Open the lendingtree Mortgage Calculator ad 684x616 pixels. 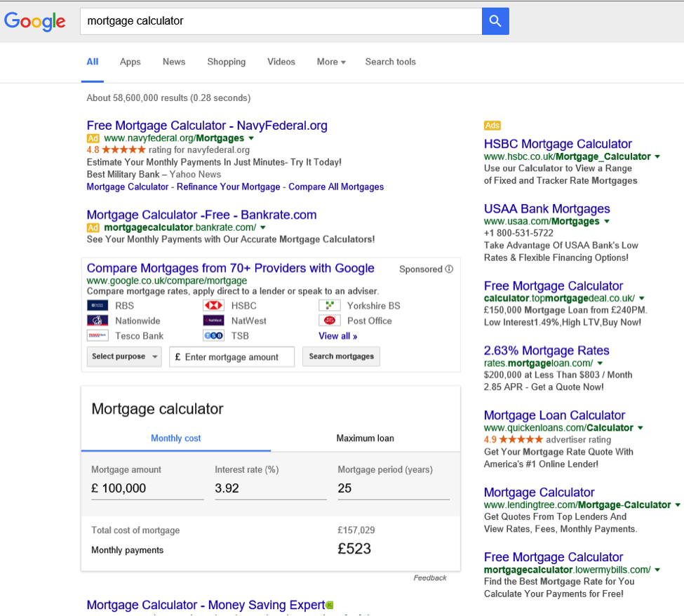539,492
